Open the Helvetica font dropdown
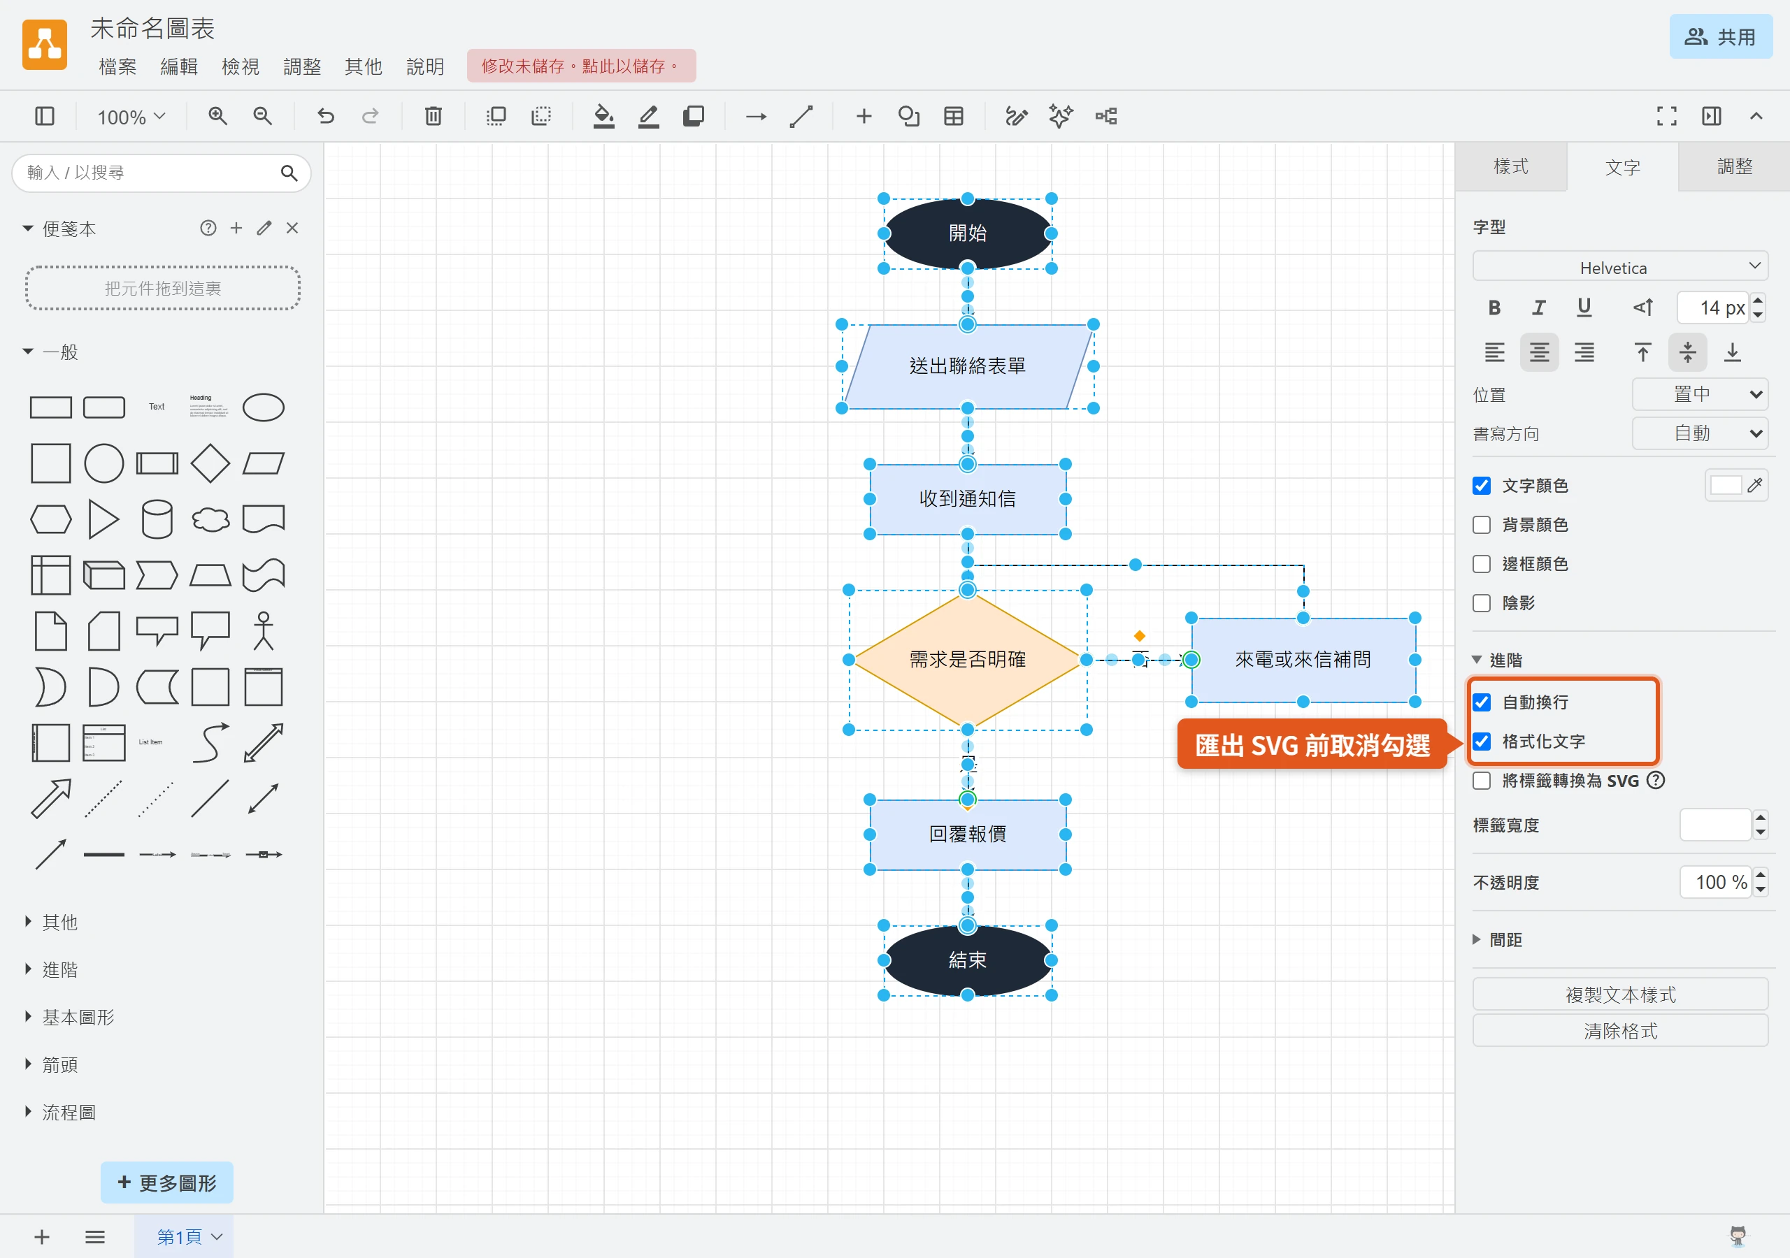Viewport: 1790px width, 1258px height. tap(1620, 268)
